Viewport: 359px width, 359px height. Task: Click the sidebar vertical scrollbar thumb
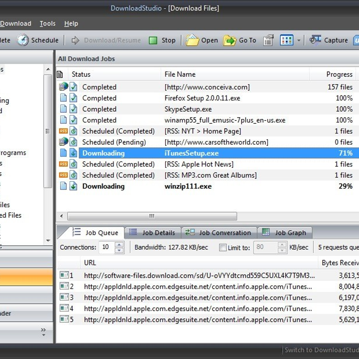point(48,131)
